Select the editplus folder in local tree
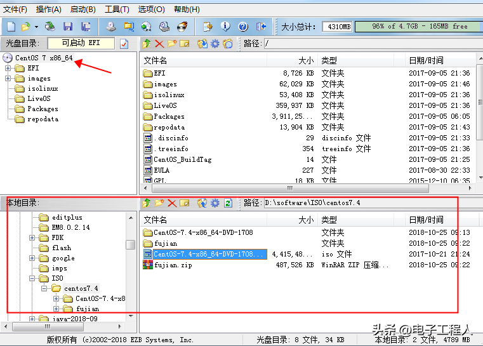Screen dimensions: 483x346 click(x=67, y=217)
